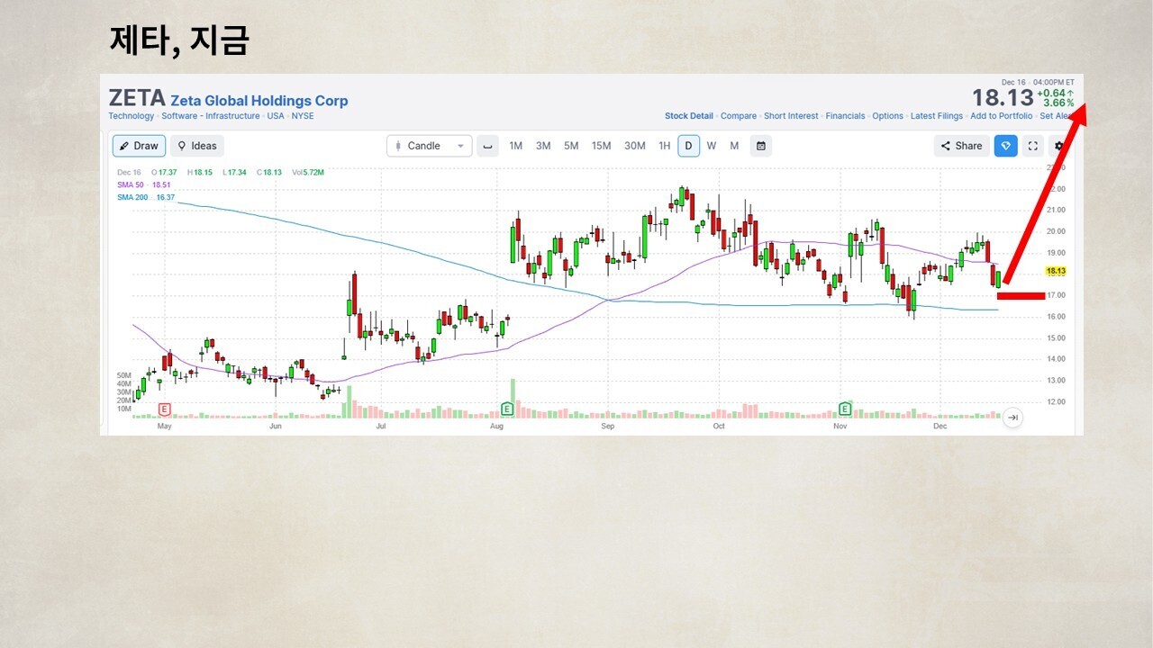The width and height of the screenshot is (1153, 648).
Task: Click the scale toggle icon beside Candle dropdown
Action: coord(487,146)
